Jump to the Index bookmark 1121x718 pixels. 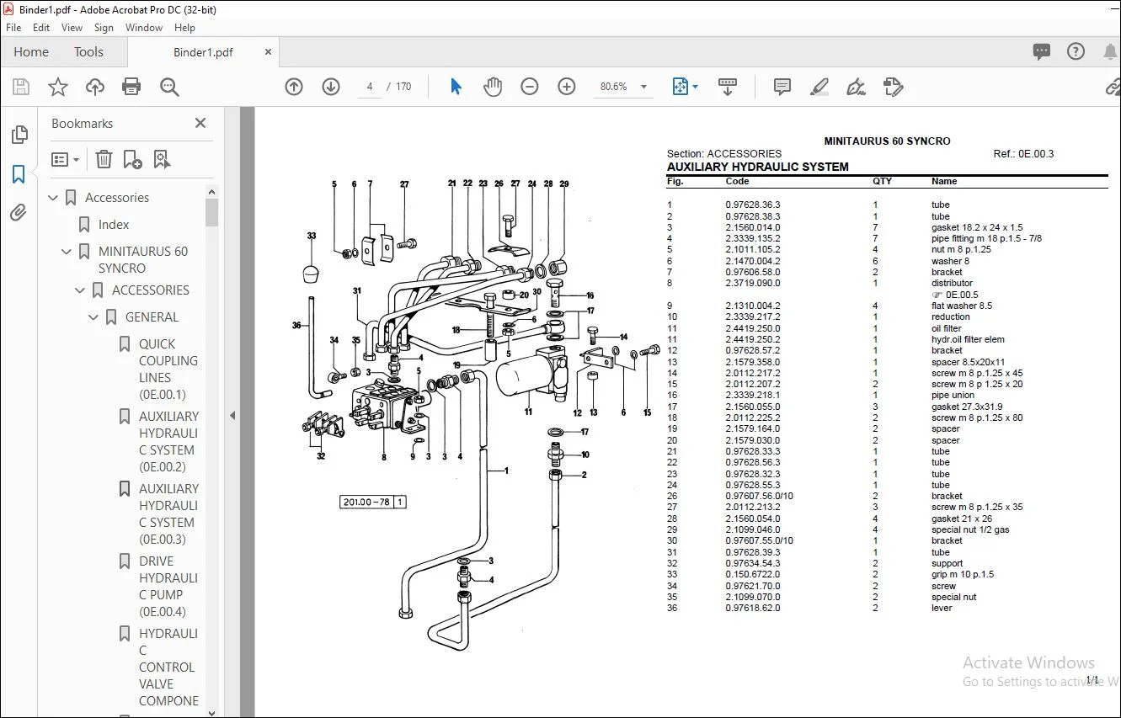tap(114, 225)
